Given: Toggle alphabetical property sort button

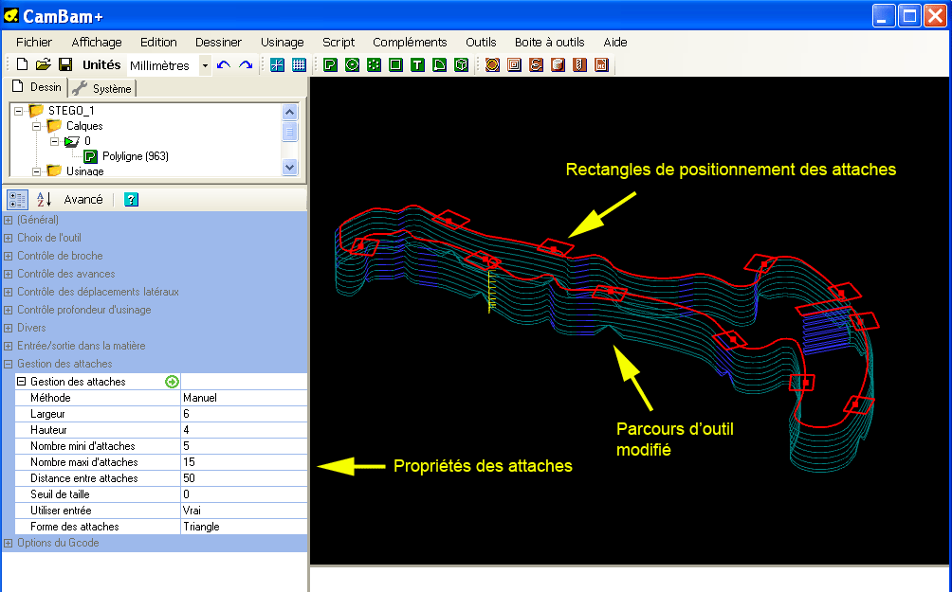Looking at the screenshot, I should tap(44, 200).
